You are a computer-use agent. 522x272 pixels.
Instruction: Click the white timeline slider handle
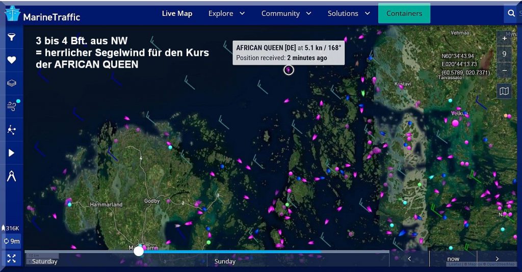pos(139,251)
